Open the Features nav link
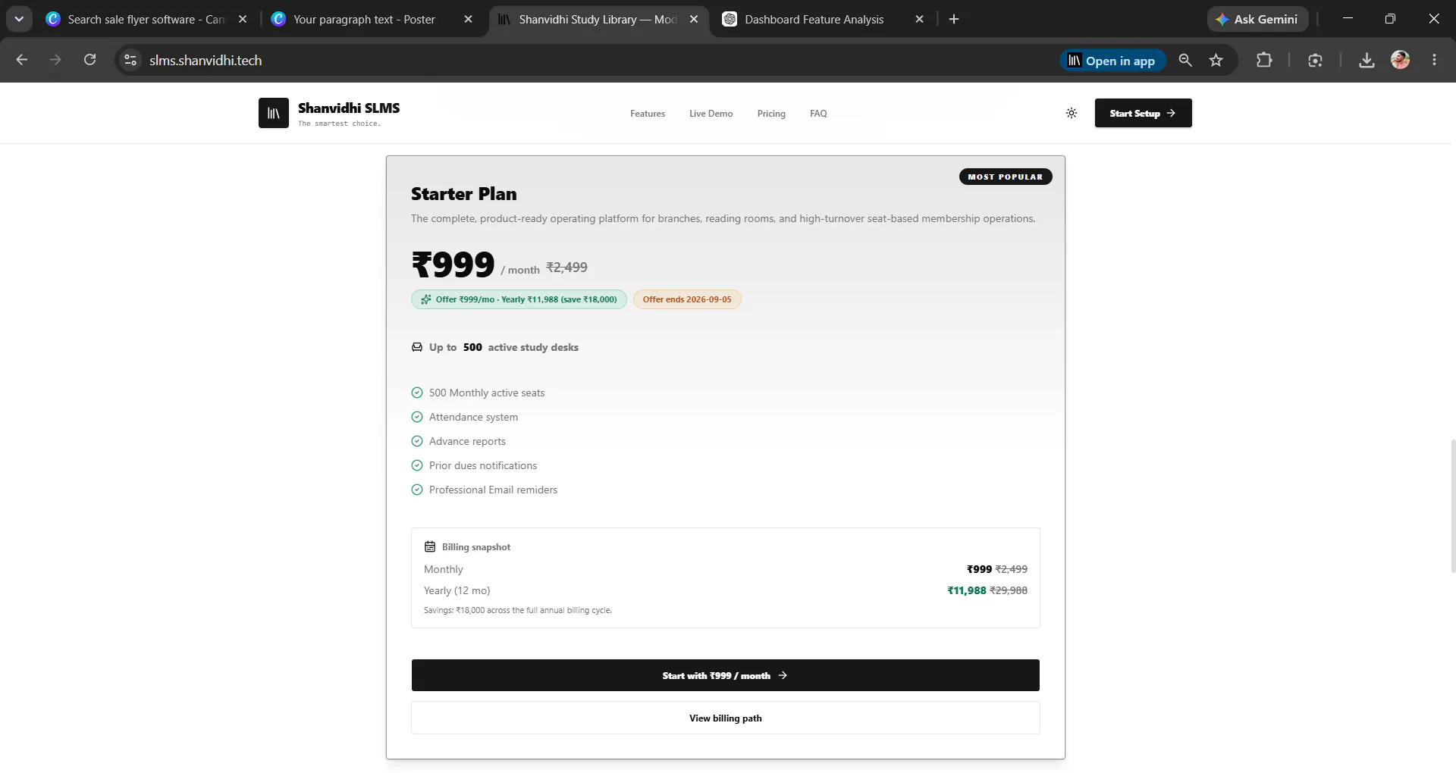1456x773 pixels. click(x=648, y=114)
